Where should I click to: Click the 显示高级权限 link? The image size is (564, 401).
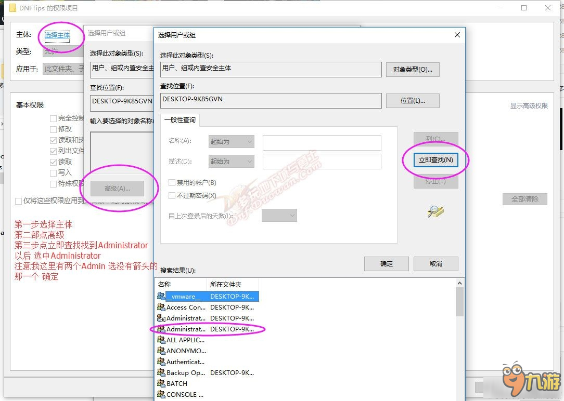point(529,106)
